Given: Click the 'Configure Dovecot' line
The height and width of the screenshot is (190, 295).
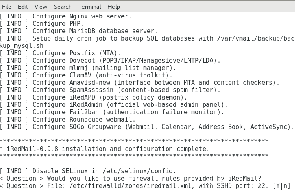Looking at the screenshot, I should point(126,61).
